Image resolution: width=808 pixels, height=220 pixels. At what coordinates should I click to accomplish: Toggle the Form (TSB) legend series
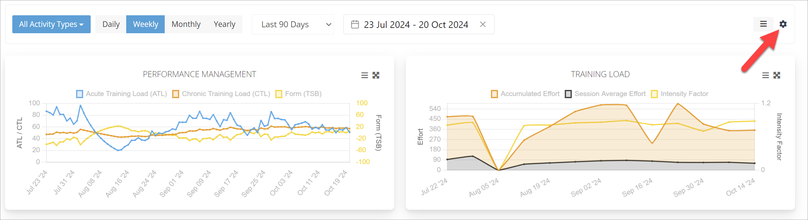coord(299,94)
